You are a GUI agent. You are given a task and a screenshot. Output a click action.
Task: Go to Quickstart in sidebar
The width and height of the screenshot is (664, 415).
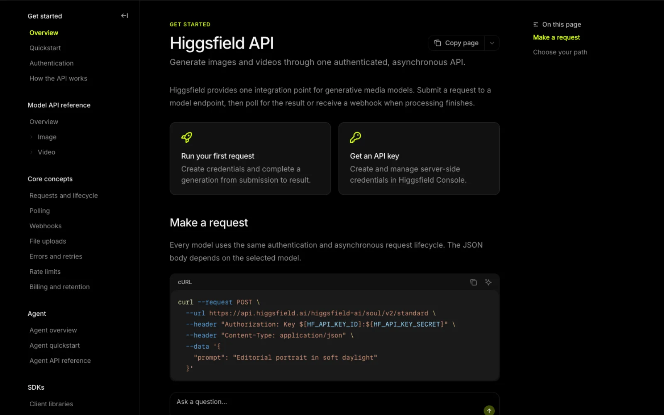click(45, 48)
